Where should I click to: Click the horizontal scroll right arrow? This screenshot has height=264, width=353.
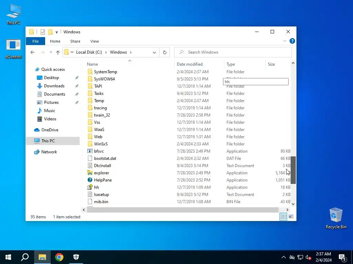click(x=287, y=210)
